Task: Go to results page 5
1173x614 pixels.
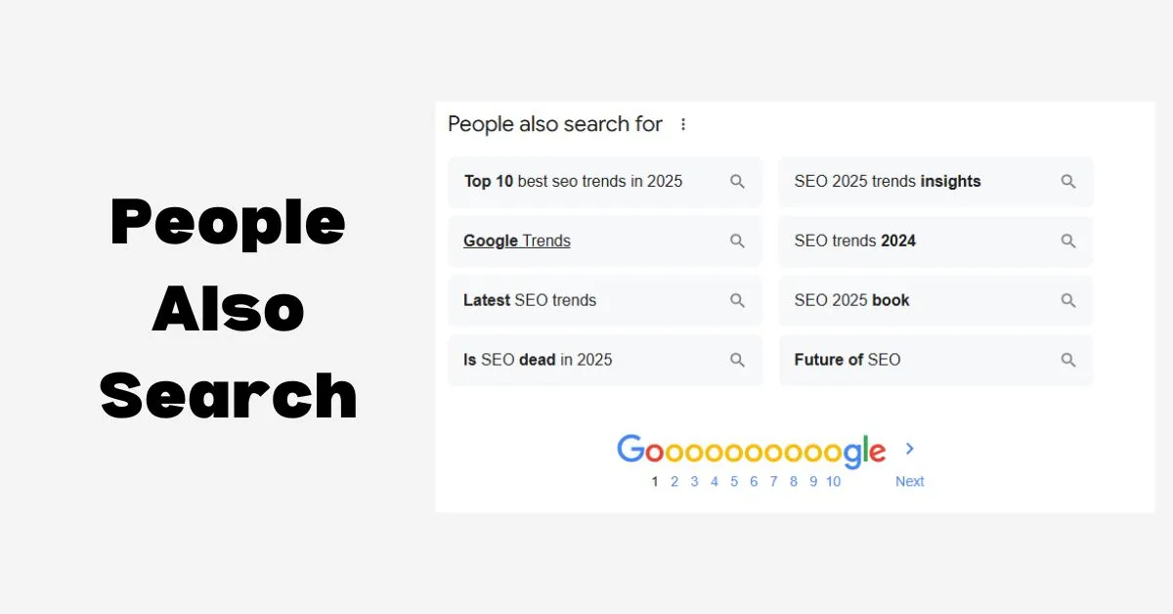Action: (734, 481)
